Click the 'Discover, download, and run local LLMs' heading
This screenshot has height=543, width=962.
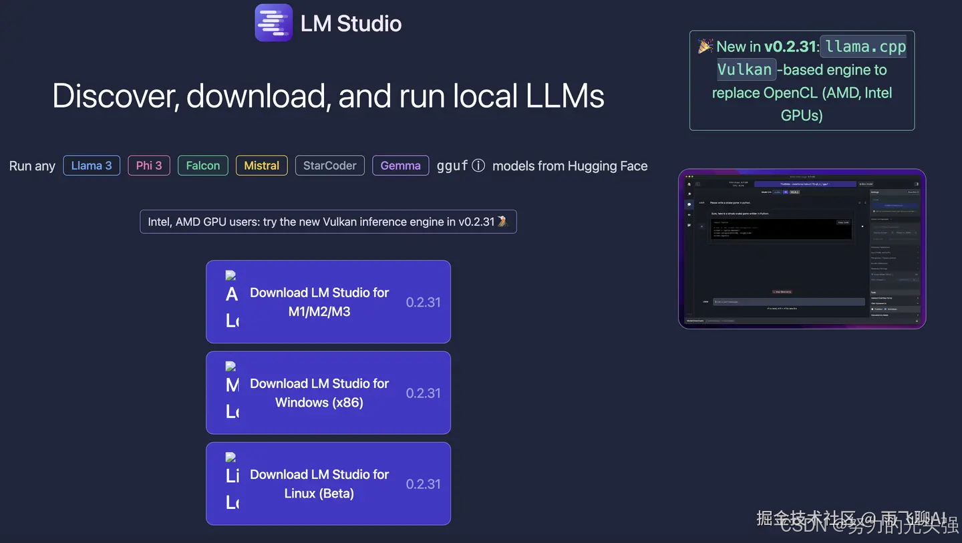[x=328, y=96]
